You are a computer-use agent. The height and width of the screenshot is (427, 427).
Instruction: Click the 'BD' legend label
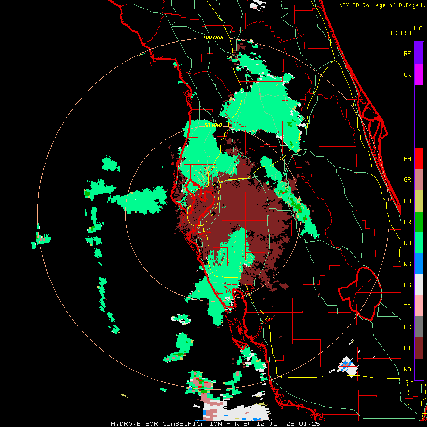(407, 201)
